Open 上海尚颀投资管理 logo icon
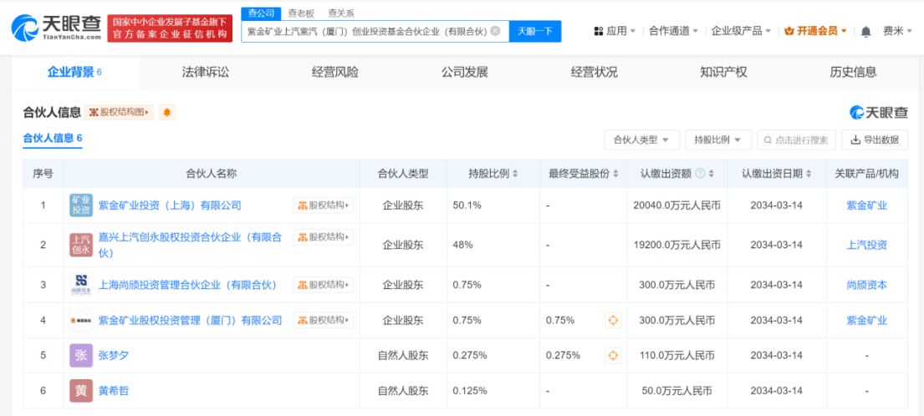This screenshot has width=924, height=416. (81, 285)
